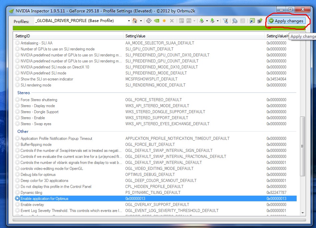316x228 pixels.
Task: Click gear icon beside Antialiasing - SLI AA
Action: point(17,43)
